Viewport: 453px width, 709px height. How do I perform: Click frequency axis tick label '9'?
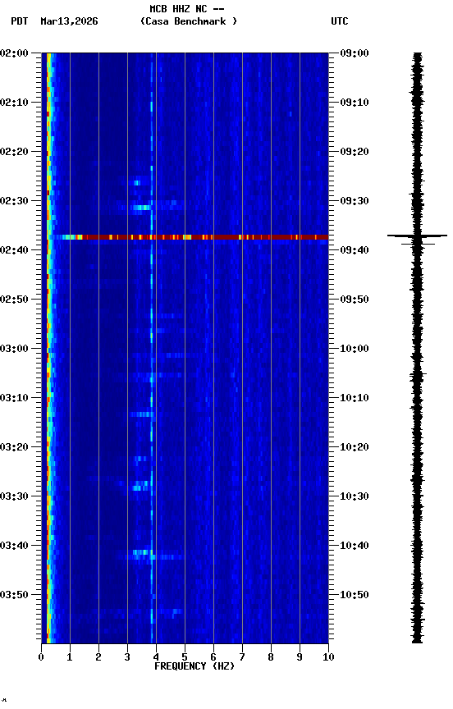click(x=300, y=657)
